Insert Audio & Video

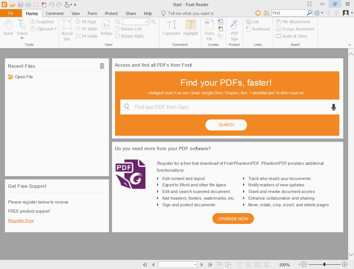291,36
